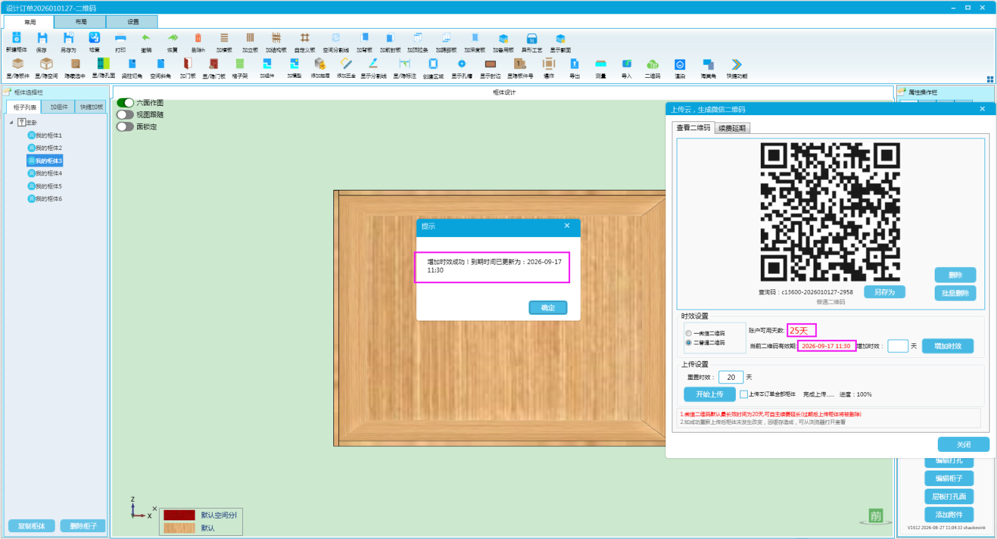Select the 自定义板 (custom board) tool
The width and height of the screenshot is (997, 539).
pyautogui.click(x=305, y=38)
